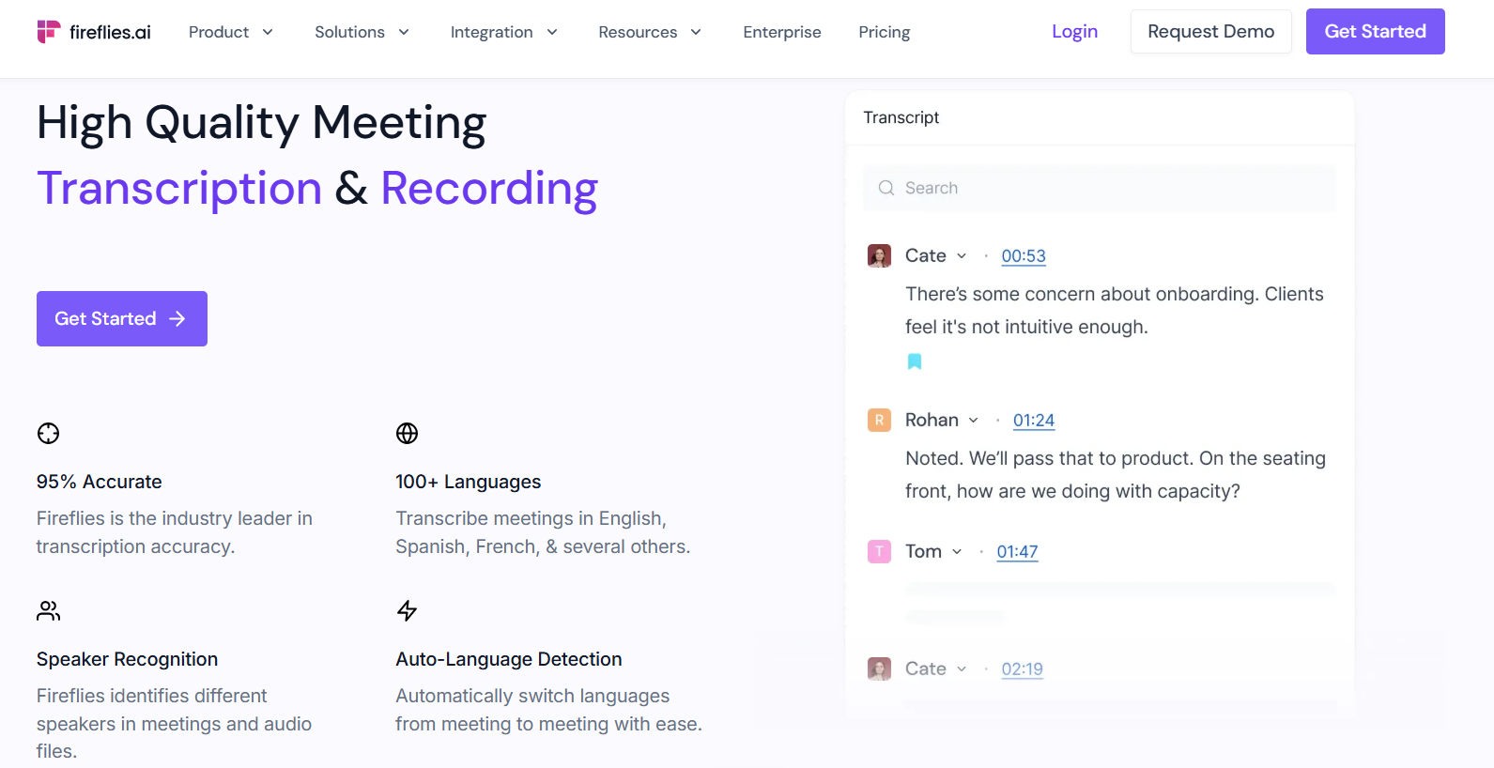The image size is (1494, 768).
Task: Click the Request Demo button
Action: coord(1211,32)
